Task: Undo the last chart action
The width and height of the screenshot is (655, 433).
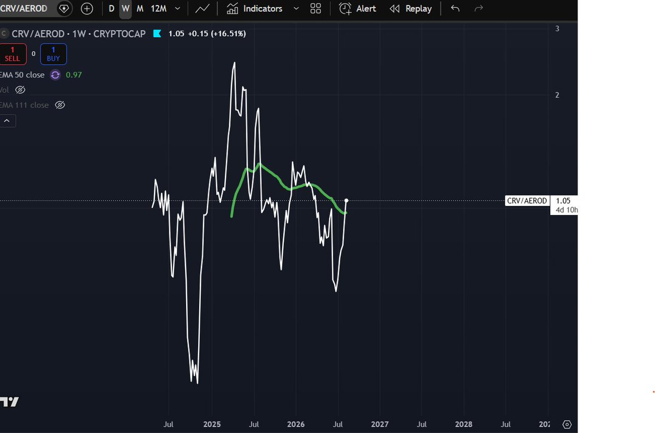Action: click(455, 9)
